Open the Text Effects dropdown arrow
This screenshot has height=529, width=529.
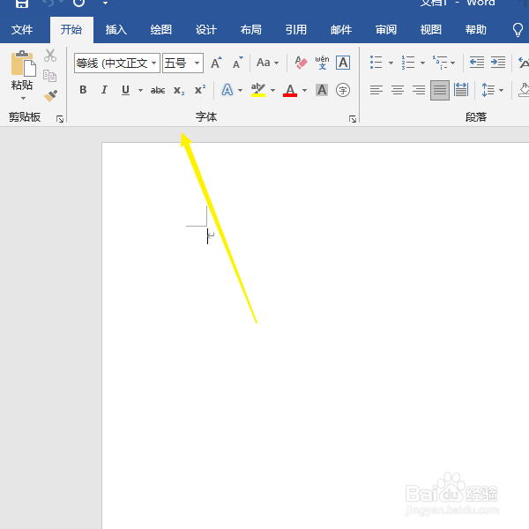(240, 90)
